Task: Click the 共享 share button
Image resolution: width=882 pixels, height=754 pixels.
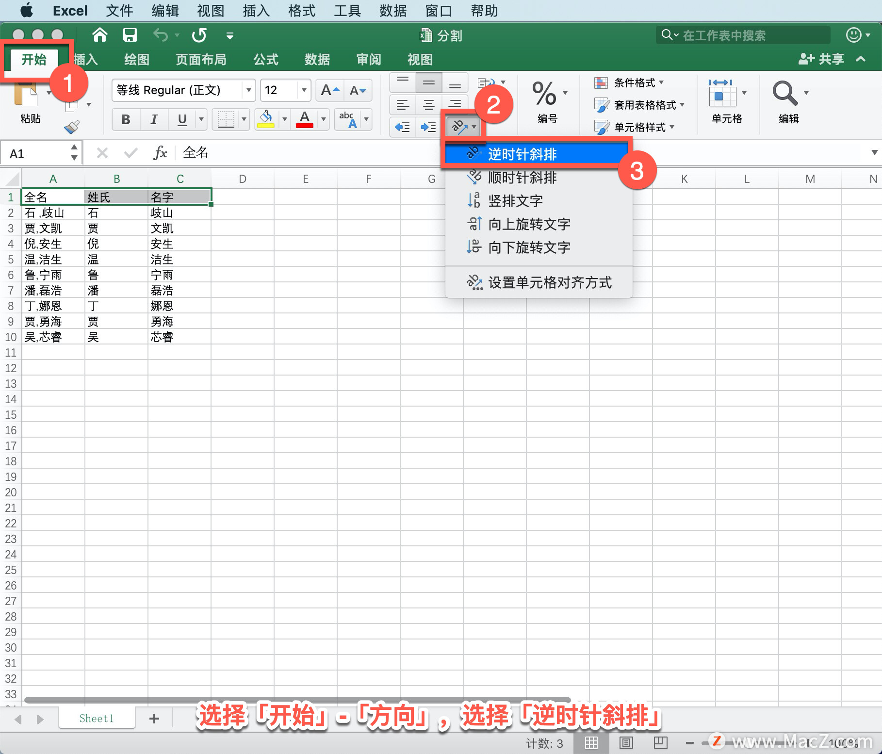Action: click(821, 59)
